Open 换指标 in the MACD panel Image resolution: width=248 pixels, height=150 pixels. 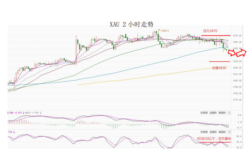point(222,113)
